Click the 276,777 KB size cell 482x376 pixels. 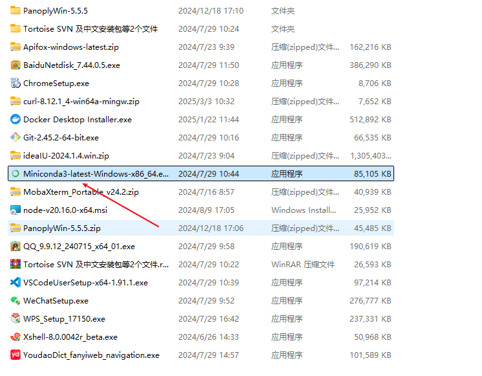pyautogui.click(x=370, y=300)
